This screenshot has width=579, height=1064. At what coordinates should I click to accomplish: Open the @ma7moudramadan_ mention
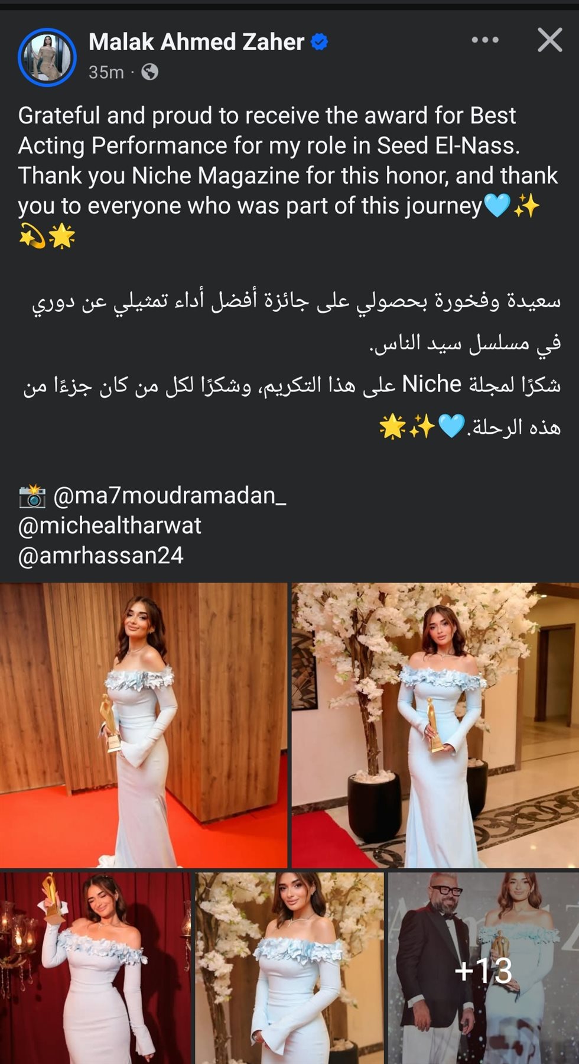(170, 496)
